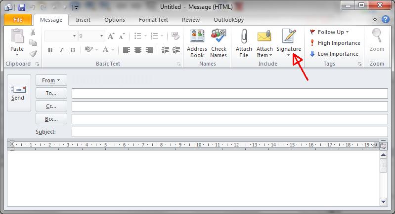Viewport: 395px width, 214px height.
Task: Click the To... button
Action: click(x=51, y=93)
